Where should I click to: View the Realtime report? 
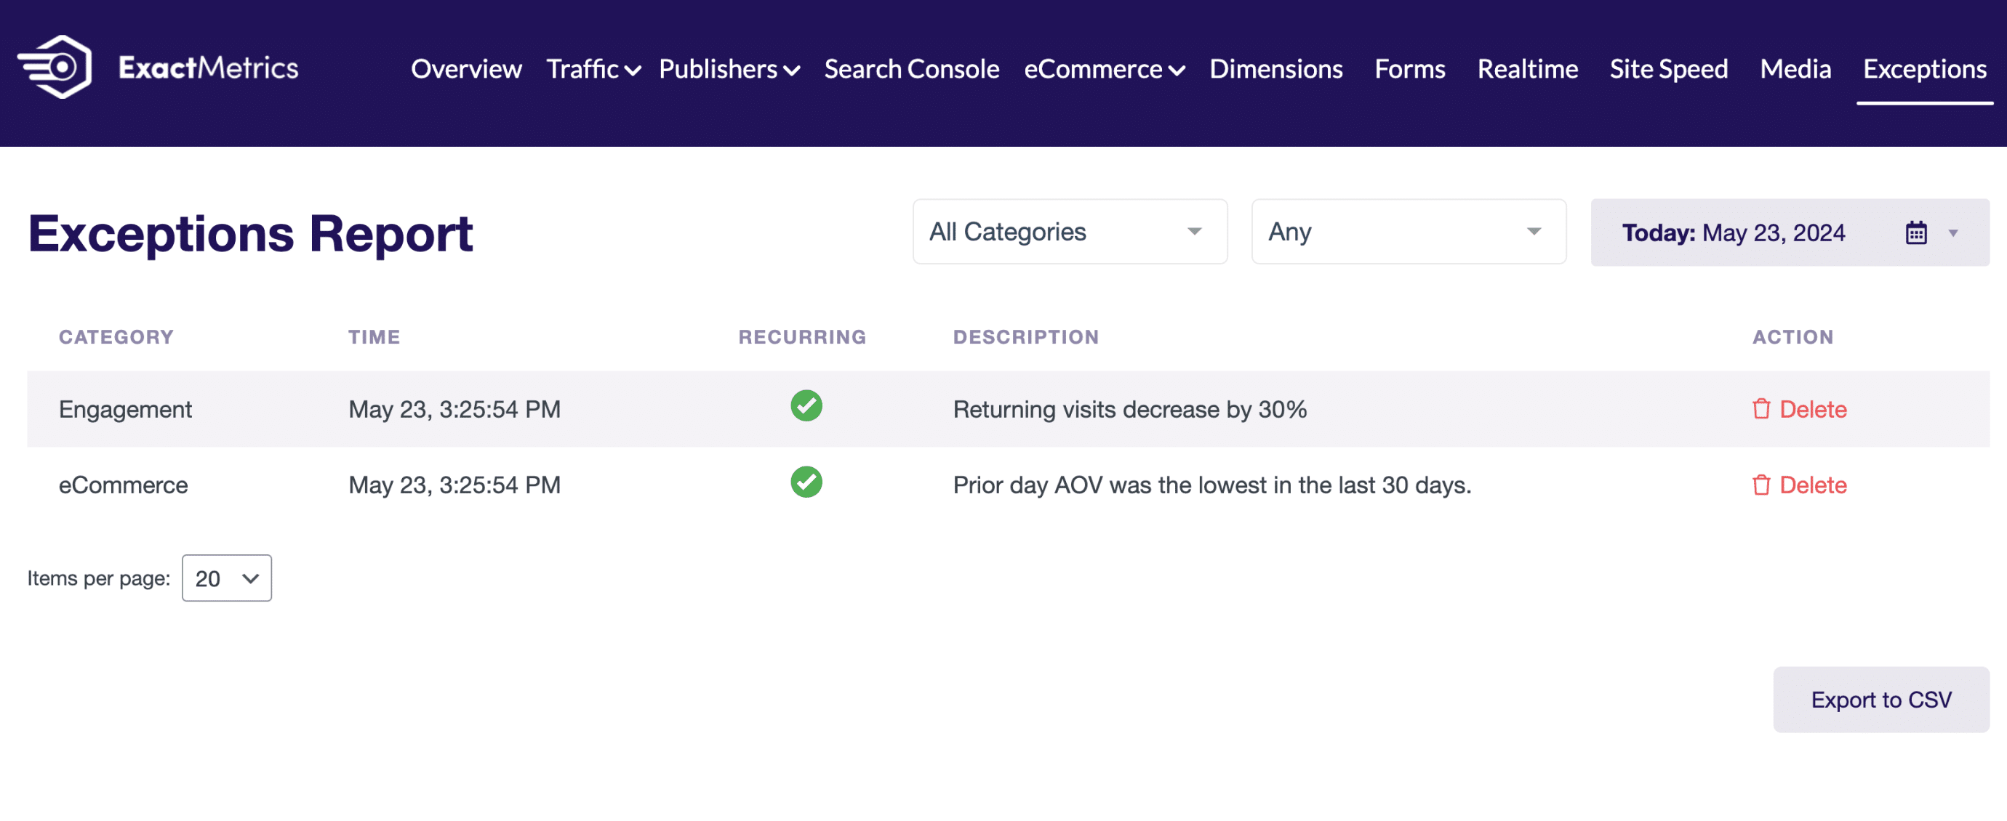[1527, 68]
